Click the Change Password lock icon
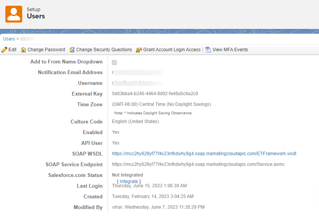Image resolution: width=319 pixels, height=219 pixels. pos(23,50)
